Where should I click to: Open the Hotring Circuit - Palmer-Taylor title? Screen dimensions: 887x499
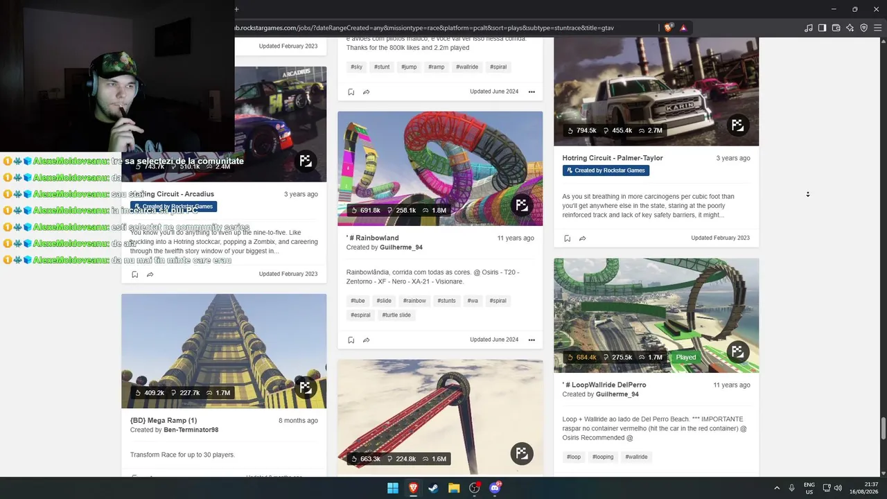coord(613,158)
